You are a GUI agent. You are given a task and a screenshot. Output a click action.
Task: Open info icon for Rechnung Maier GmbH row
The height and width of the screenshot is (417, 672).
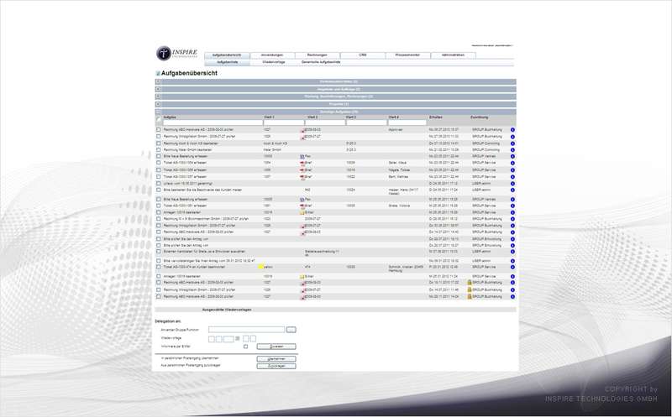pyautogui.click(x=512, y=150)
